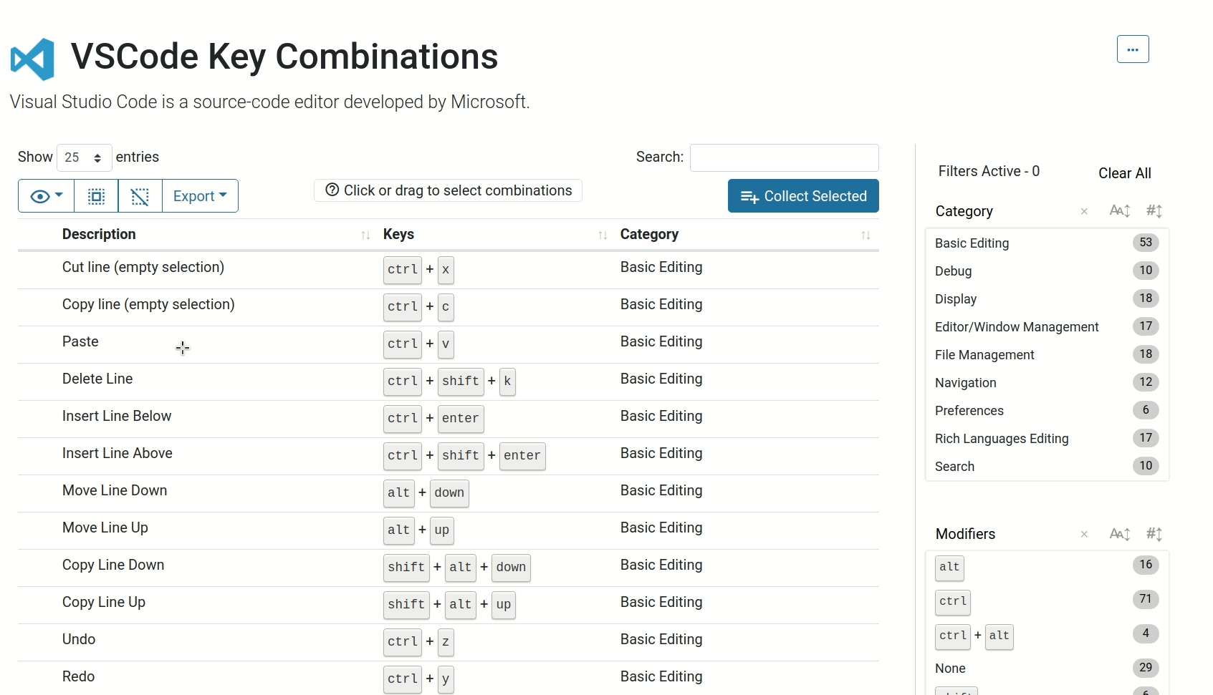Click the z key in Undo row
This screenshot has height=695, width=1213.
coord(446,642)
